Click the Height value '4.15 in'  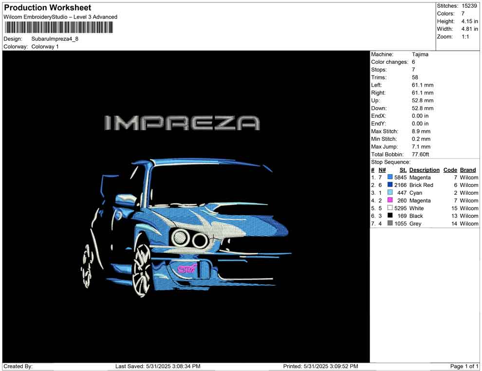[x=469, y=21]
